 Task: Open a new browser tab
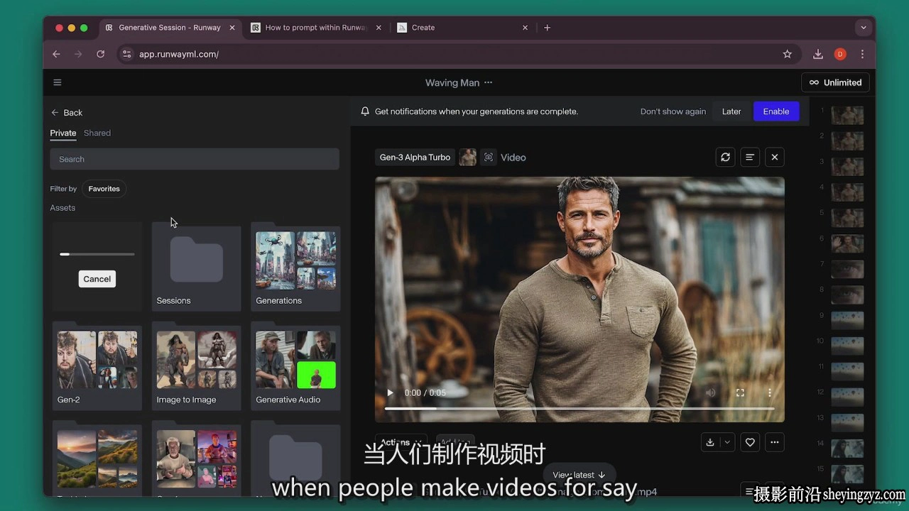[x=547, y=28]
